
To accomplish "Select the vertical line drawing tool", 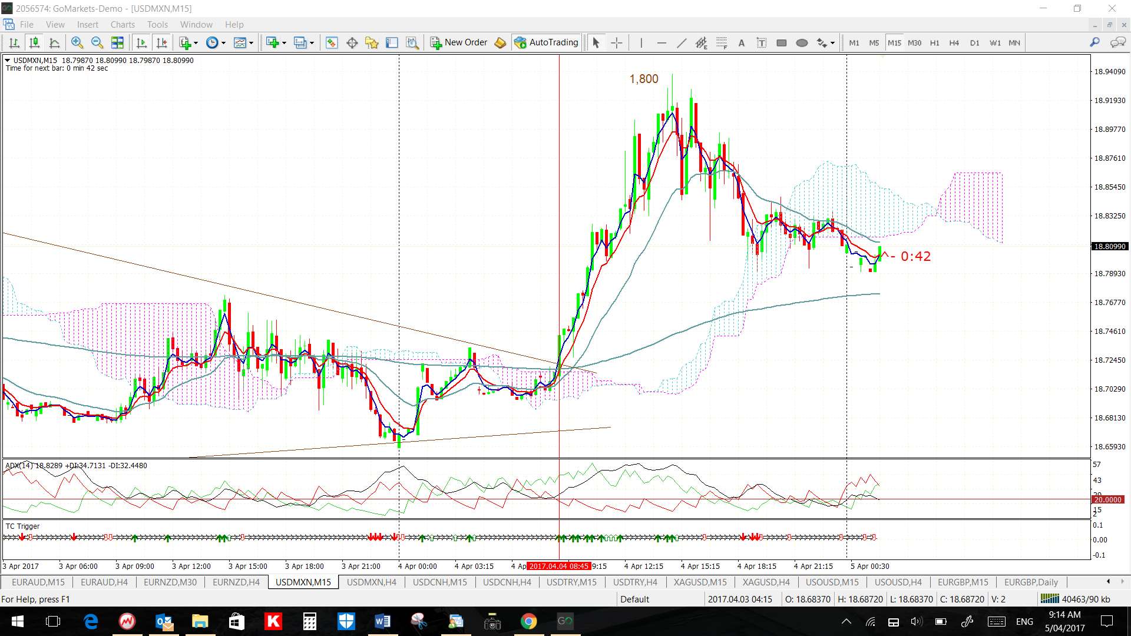I will (641, 42).
